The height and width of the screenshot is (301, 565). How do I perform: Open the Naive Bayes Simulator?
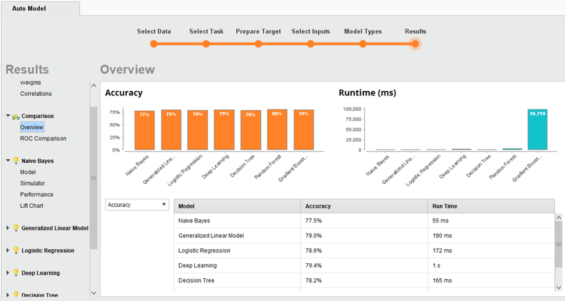pos(32,183)
